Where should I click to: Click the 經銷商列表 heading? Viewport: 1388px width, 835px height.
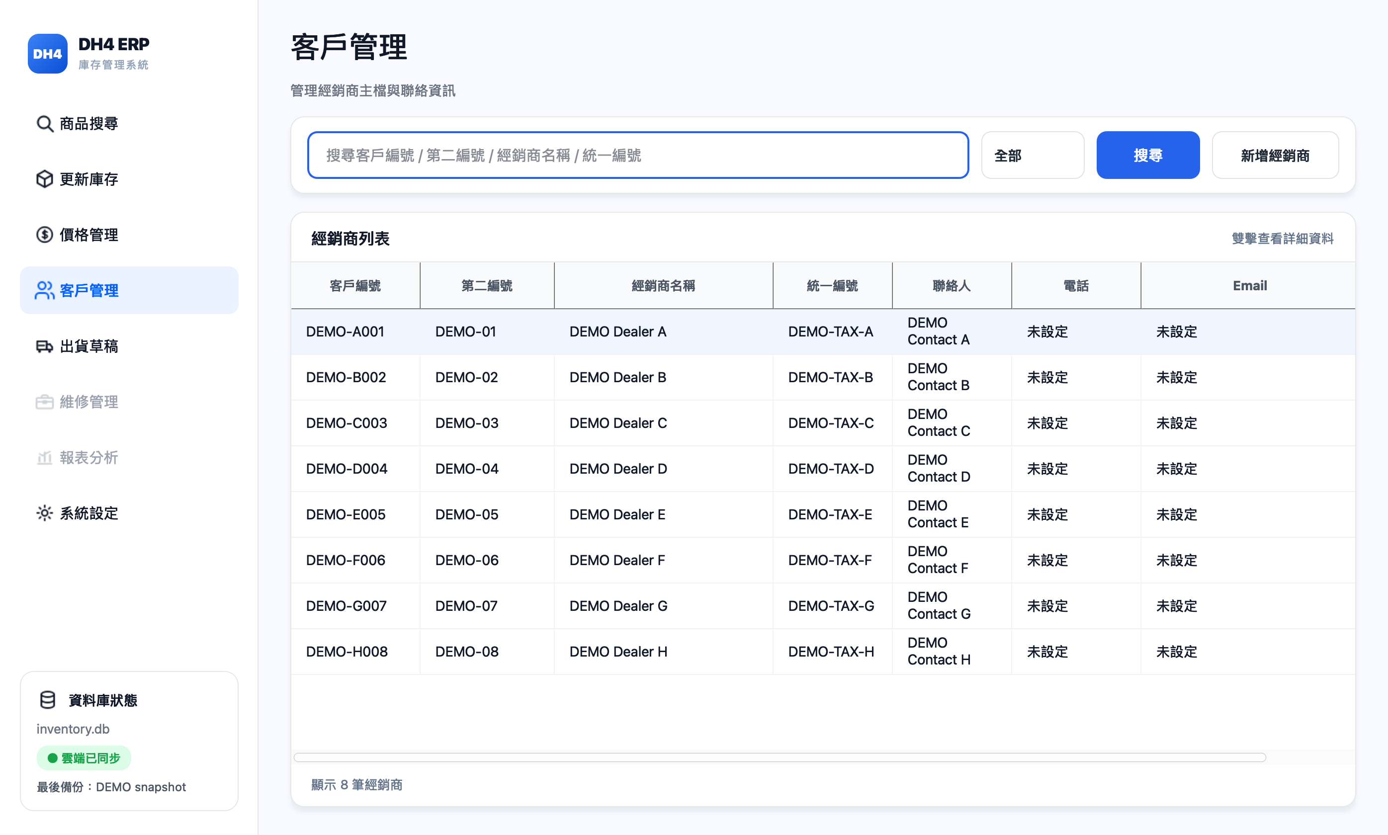[x=350, y=239]
